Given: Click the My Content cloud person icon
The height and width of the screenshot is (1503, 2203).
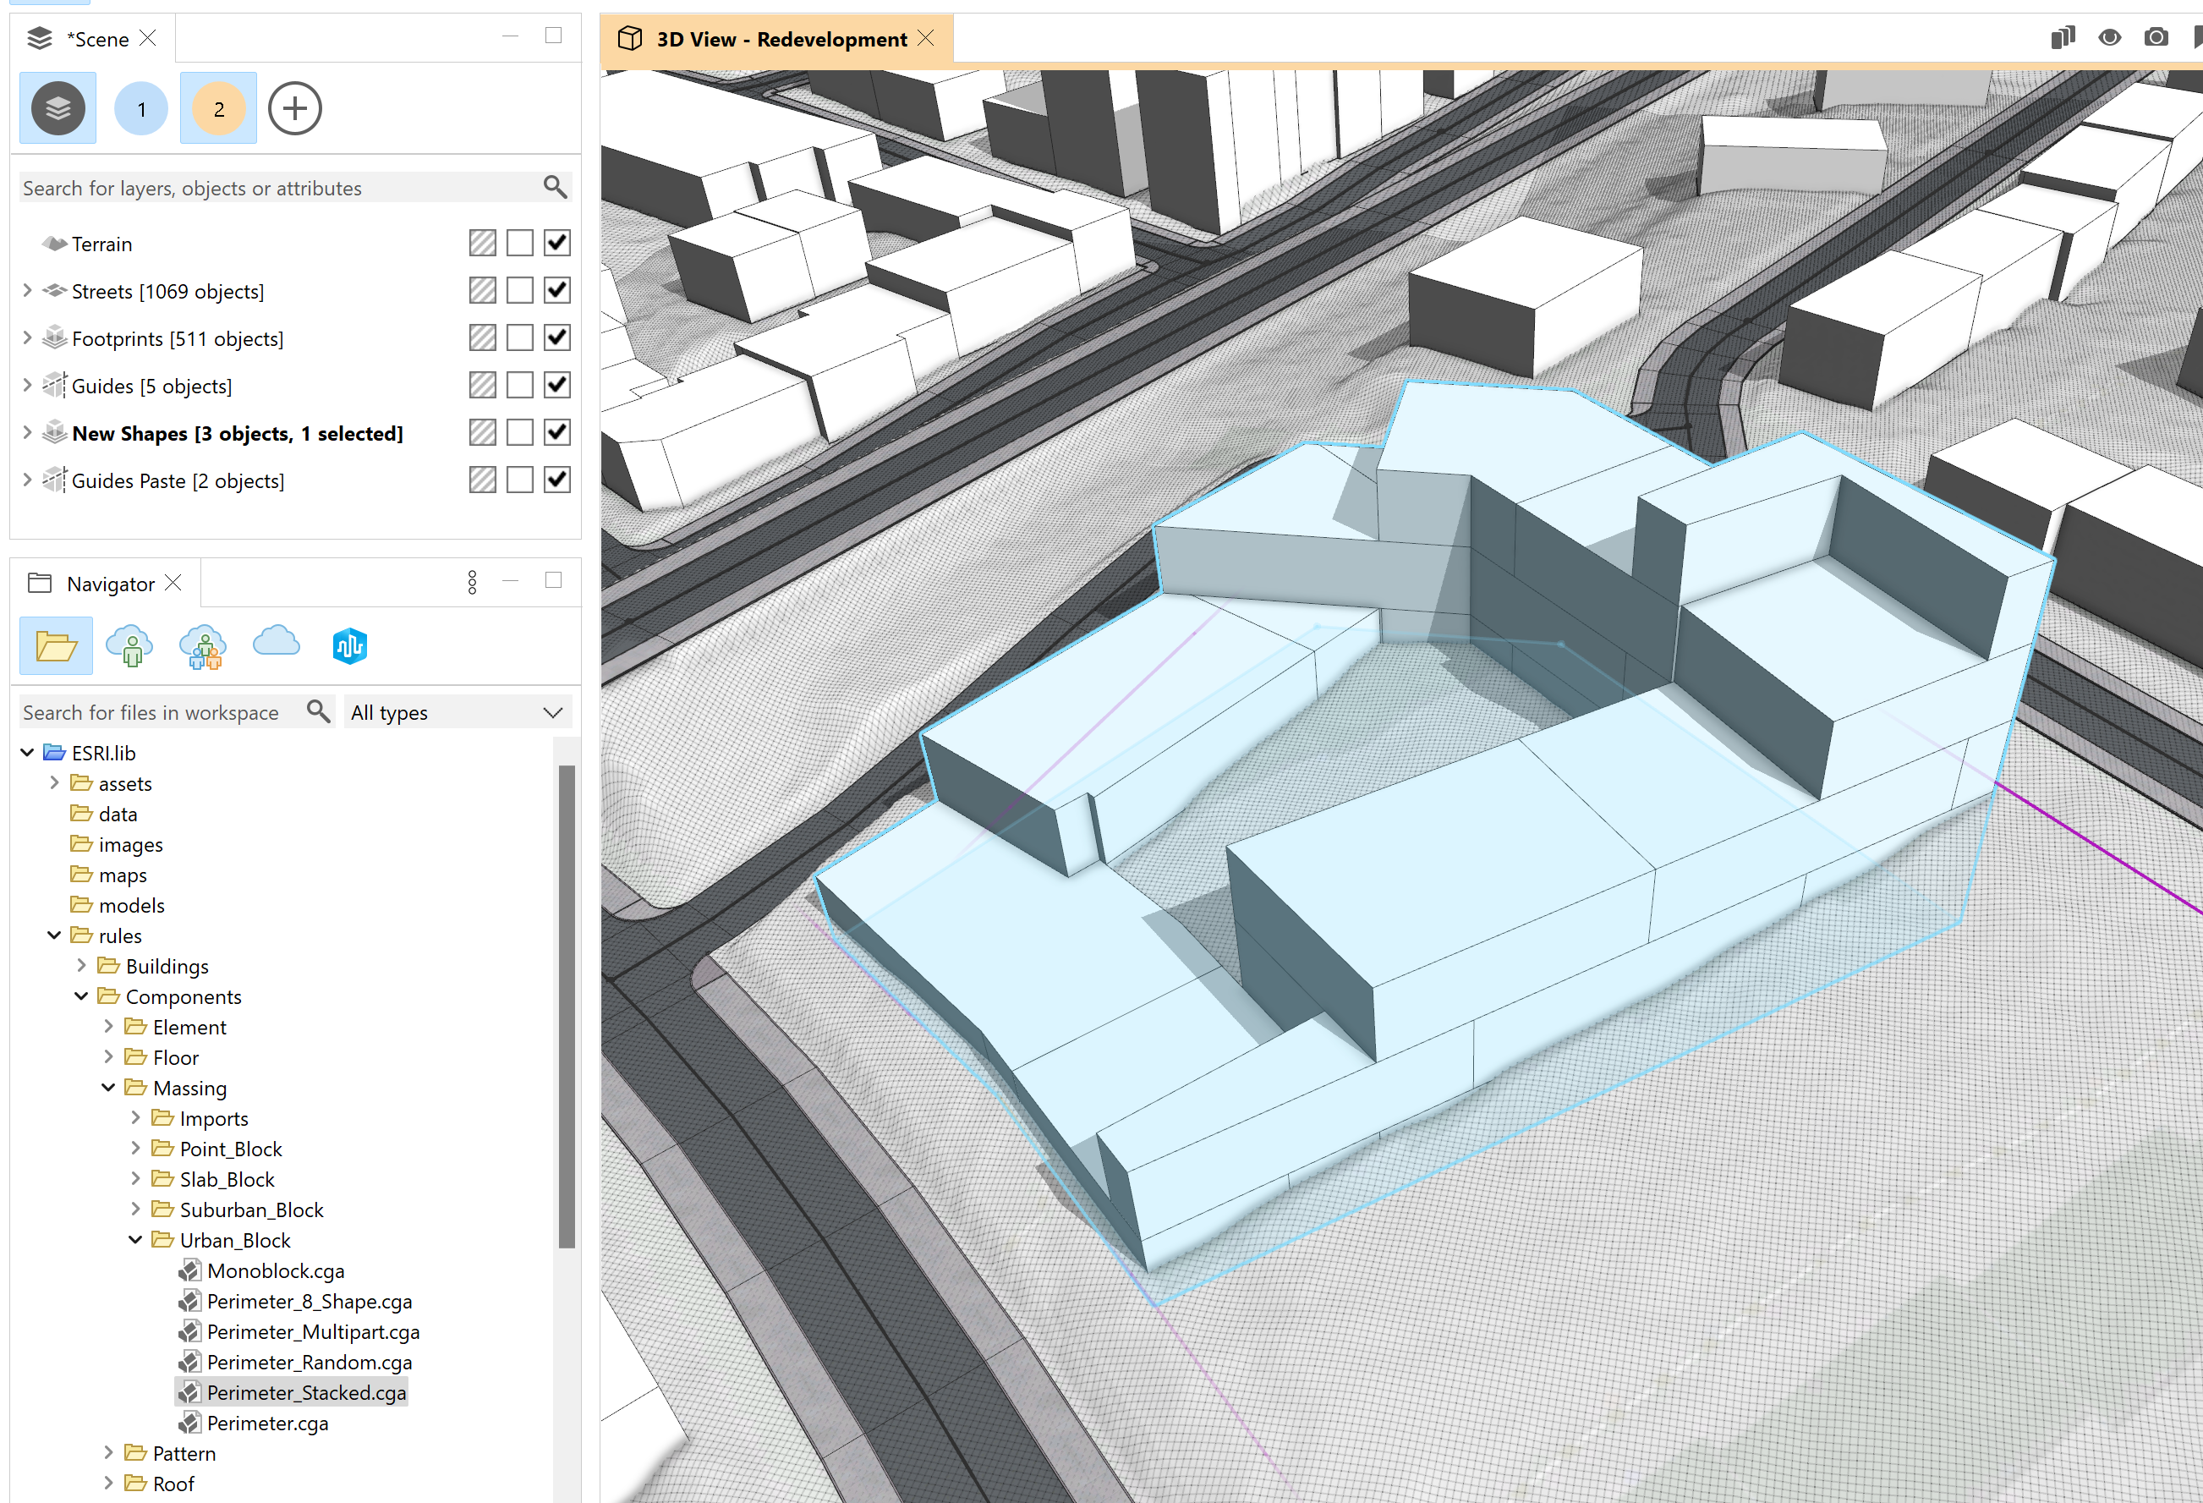Looking at the screenshot, I should [130, 647].
